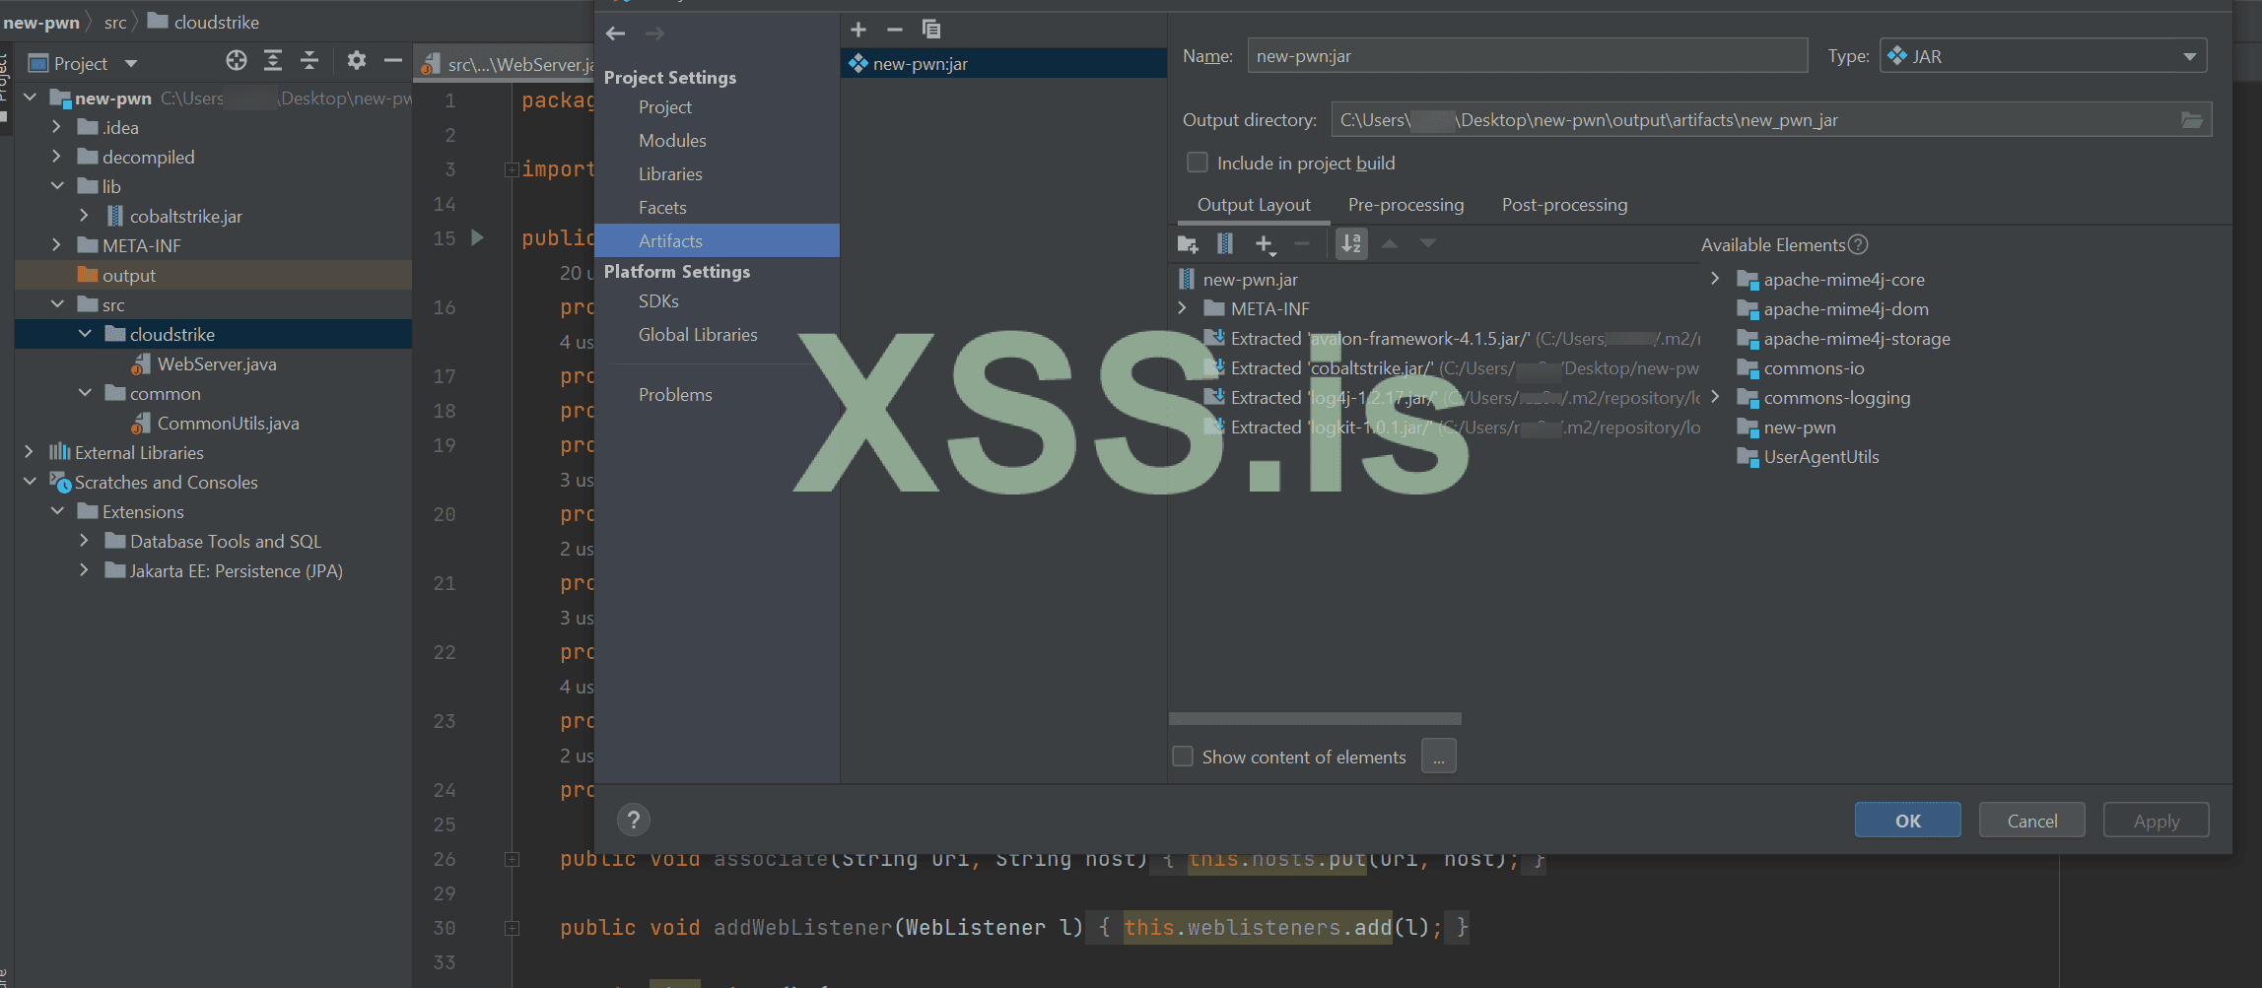Open help from the dialog question mark
The width and height of the screenshot is (2262, 988).
634,820
